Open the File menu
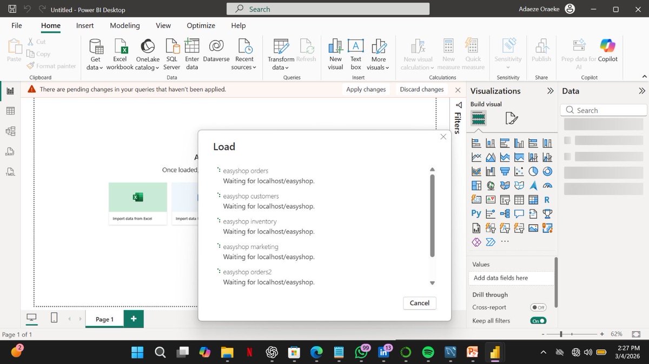 pos(17,25)
